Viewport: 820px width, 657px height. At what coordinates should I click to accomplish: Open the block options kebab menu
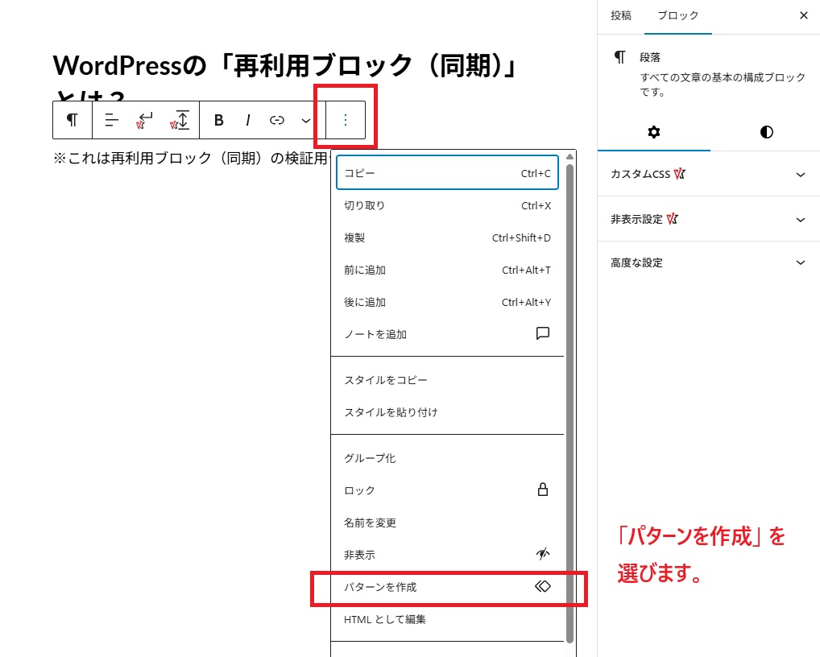pyautogui.click(x=345, y=120)
